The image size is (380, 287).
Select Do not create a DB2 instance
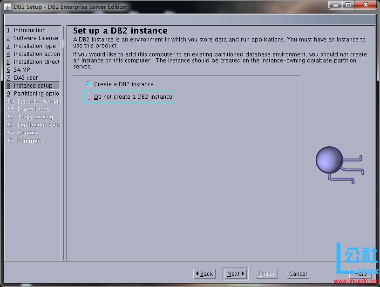129,97
